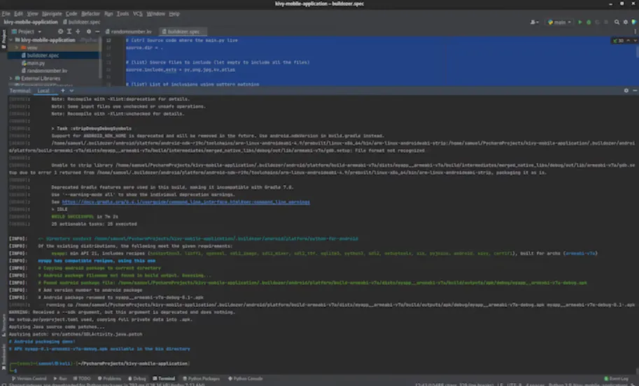Screen dimensions: 639x386
Task: Open the Bookmarks side tool window
Action: (3, 356)
